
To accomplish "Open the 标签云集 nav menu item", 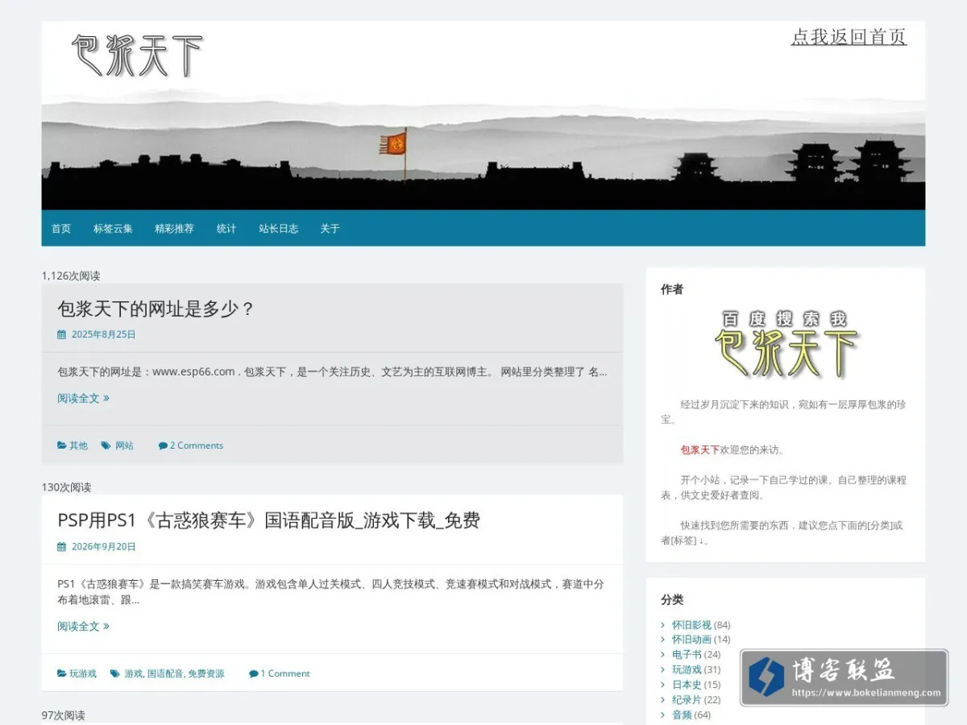I will click(x=113, y=228).
